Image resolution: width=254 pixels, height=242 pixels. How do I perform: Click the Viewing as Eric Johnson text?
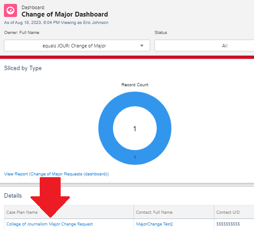pos(85,23)
